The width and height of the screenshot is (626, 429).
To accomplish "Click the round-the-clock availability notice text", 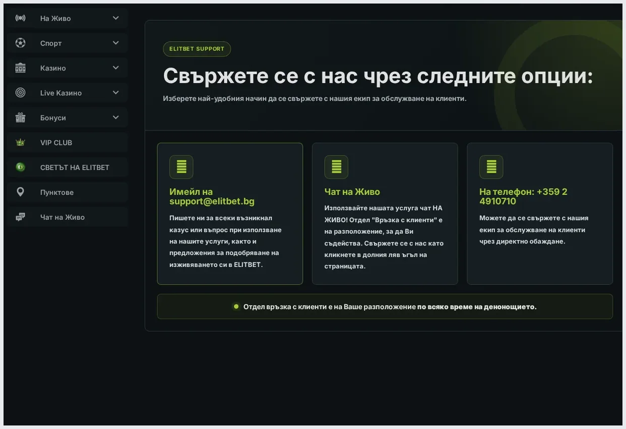I will 390,307.
